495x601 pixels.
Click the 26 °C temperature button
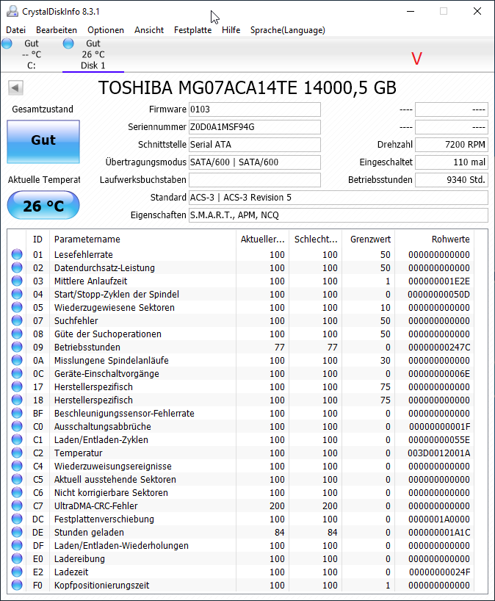[43, 206]
